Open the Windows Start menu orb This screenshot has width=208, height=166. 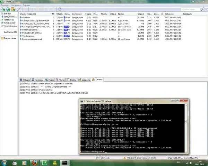(4, 163)
